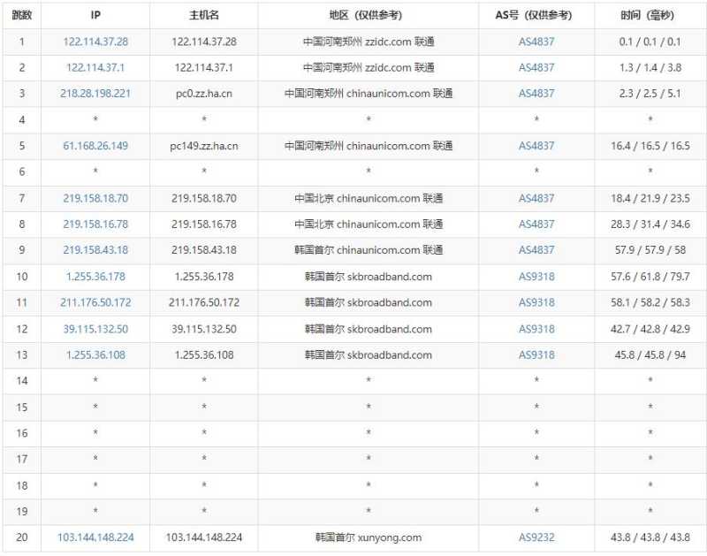Click region cell in hop 7 row
Screen dimensions: 707x556
pyautogui.click(x=369, y=198)
